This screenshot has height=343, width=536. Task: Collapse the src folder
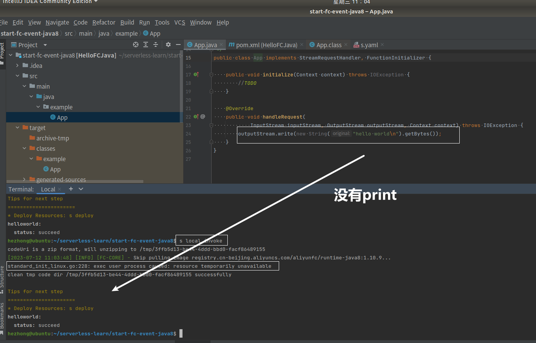click(18, 76)
